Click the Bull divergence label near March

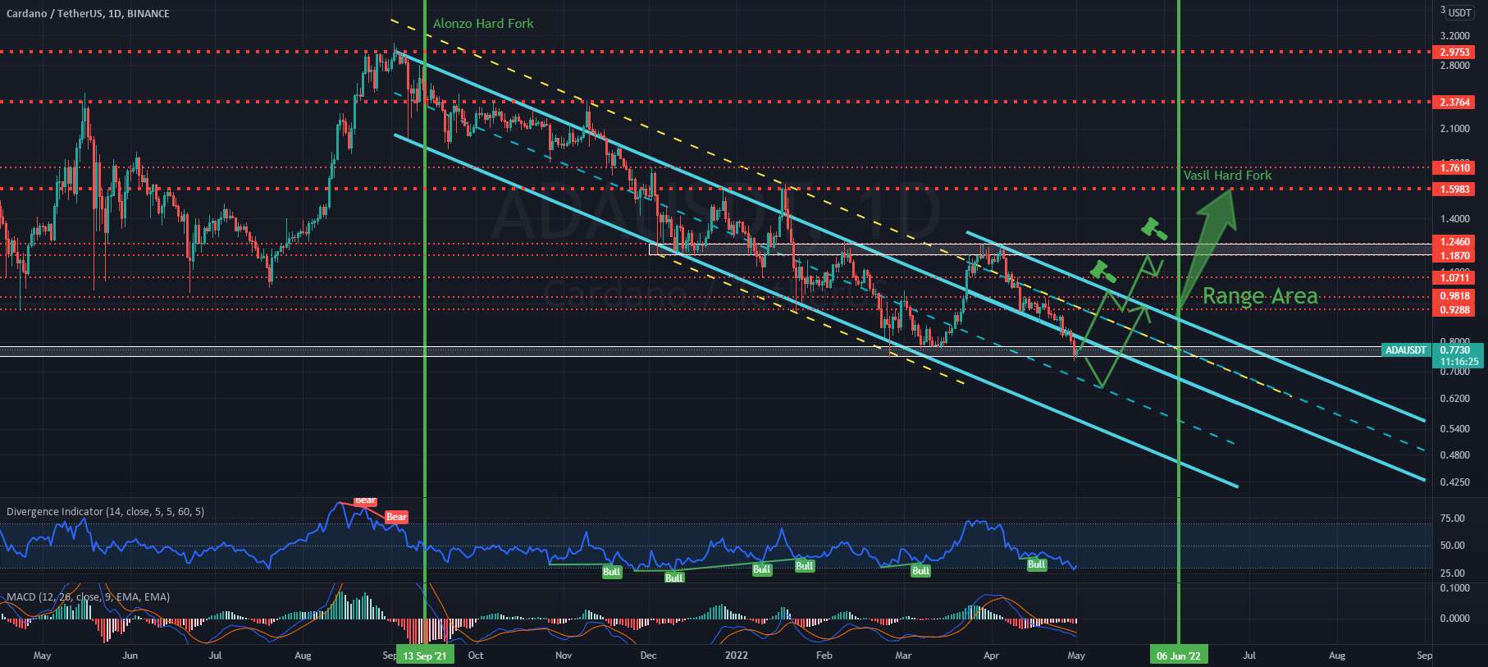pos(920,571)
